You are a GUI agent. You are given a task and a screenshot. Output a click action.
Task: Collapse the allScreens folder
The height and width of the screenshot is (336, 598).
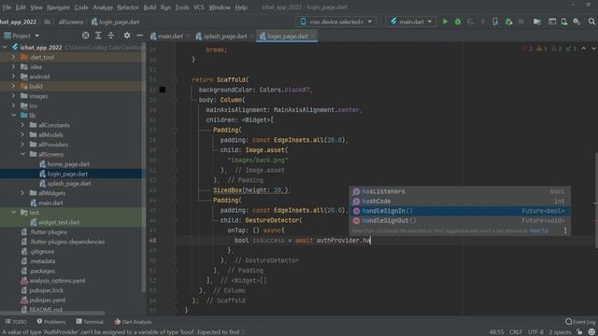coord(22,154)
